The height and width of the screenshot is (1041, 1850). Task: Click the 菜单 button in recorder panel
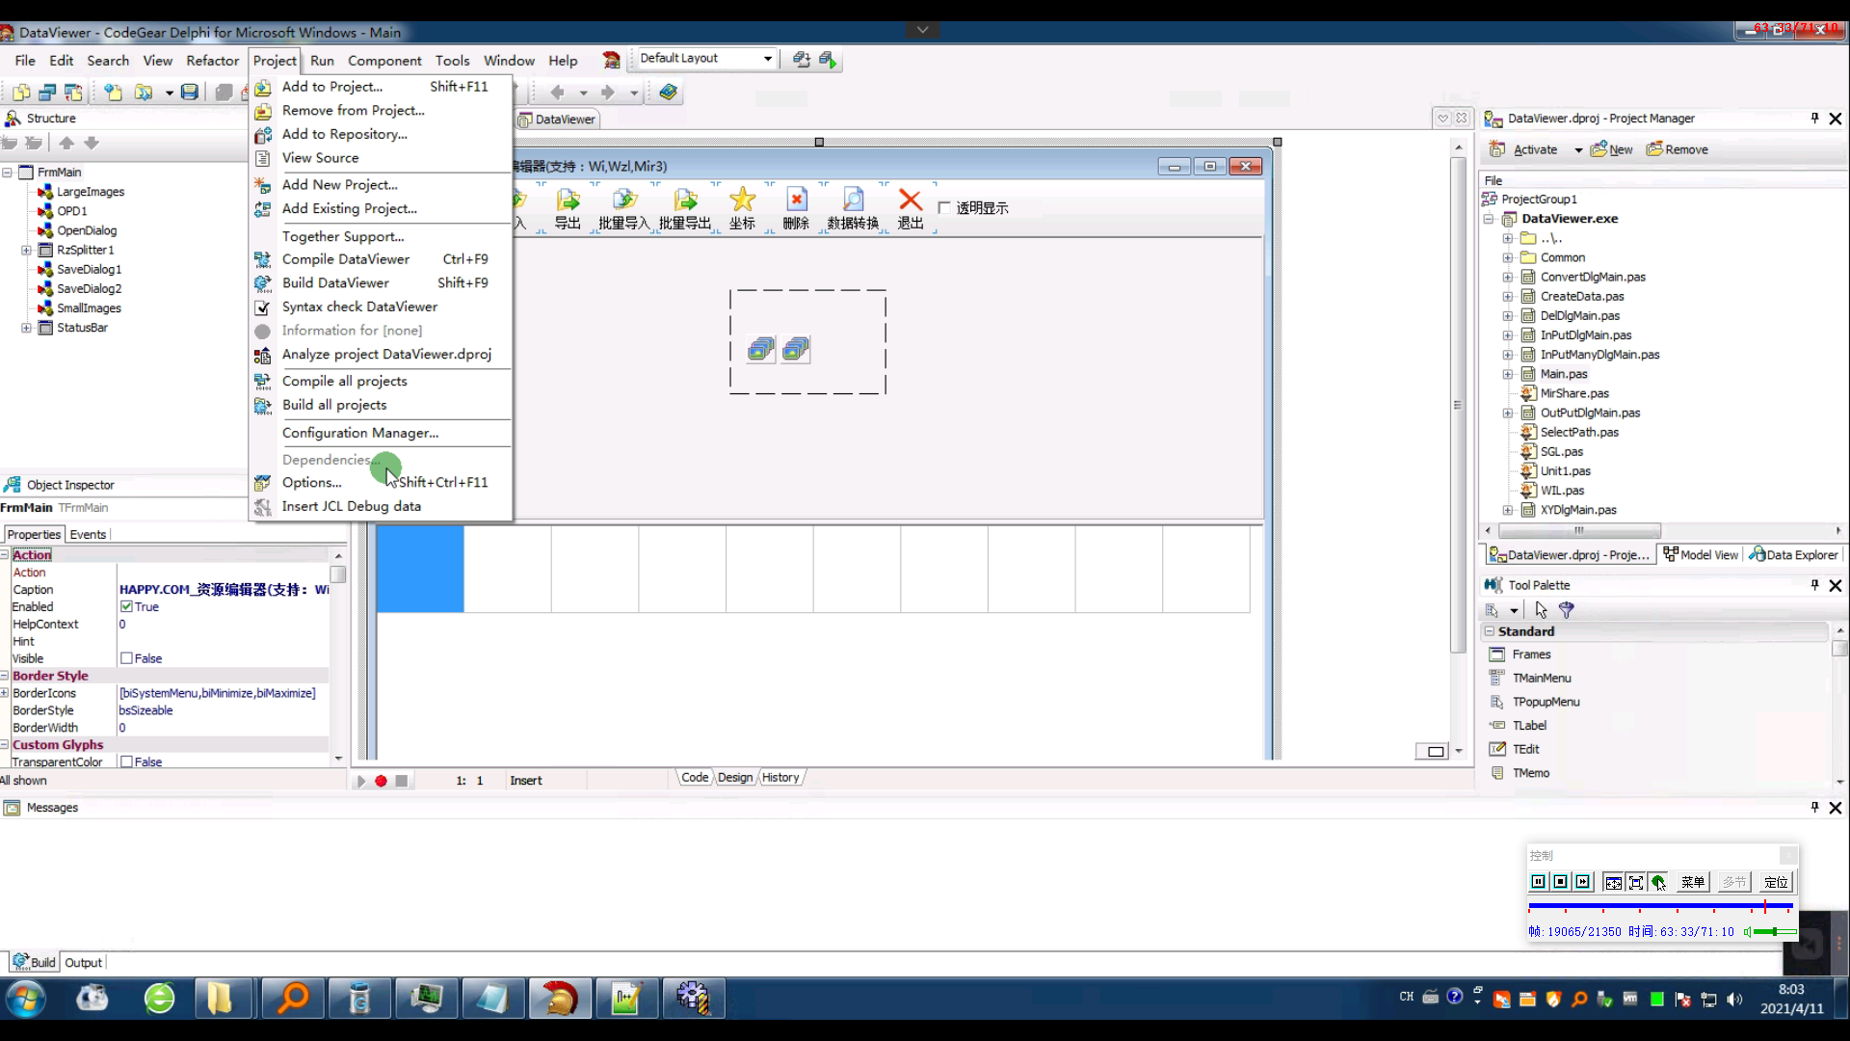(1693, 882)
